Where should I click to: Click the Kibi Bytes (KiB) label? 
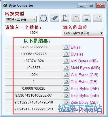click(84, 61)
